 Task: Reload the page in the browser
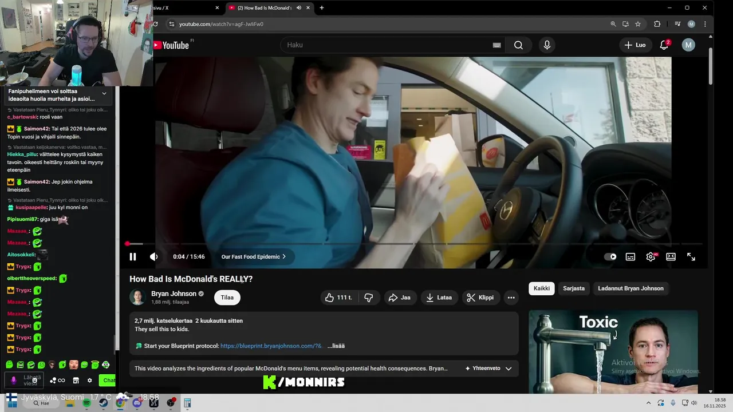[155, 24]
